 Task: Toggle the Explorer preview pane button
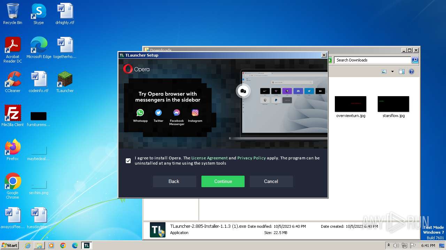(x=402, y=72)
